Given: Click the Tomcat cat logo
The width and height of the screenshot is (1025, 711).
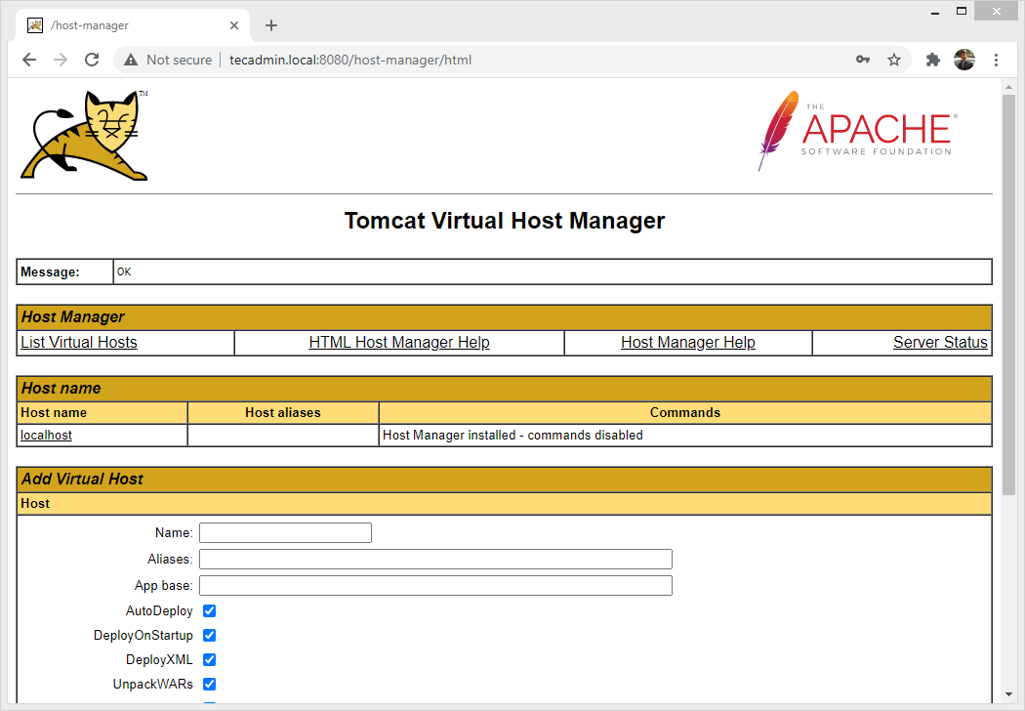Looking at the screenshot, I should coord(85,136).
